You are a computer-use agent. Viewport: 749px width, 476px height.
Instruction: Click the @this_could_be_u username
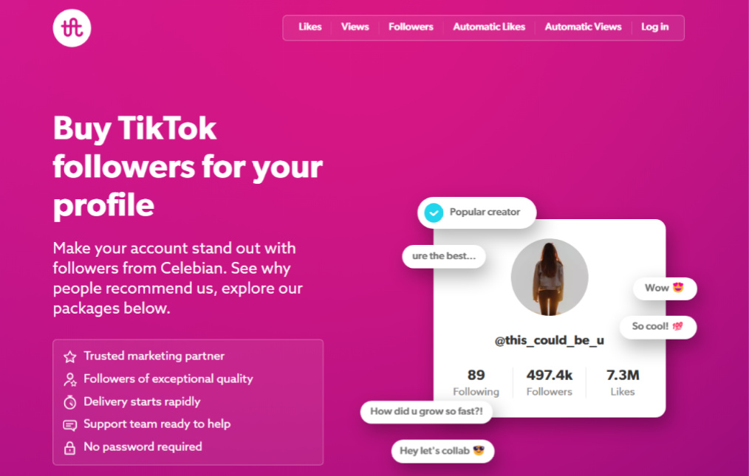pos(550,340)
